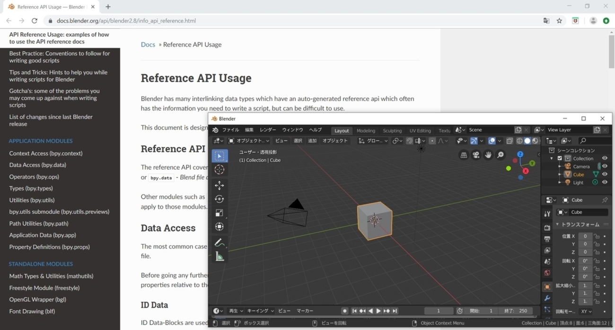Open Operators (bpy.ops) docs link
Image resolution: width=615 pixels, height=330 pixels.
[x=34, y=176]
